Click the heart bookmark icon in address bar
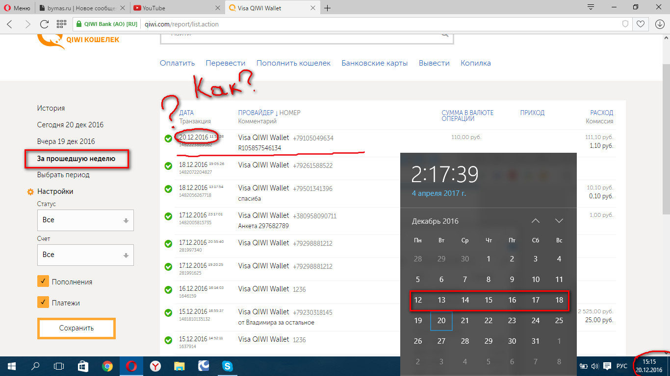Image resolution: width=670 pixels, height=376 pixels. click(x=640, y=24)
